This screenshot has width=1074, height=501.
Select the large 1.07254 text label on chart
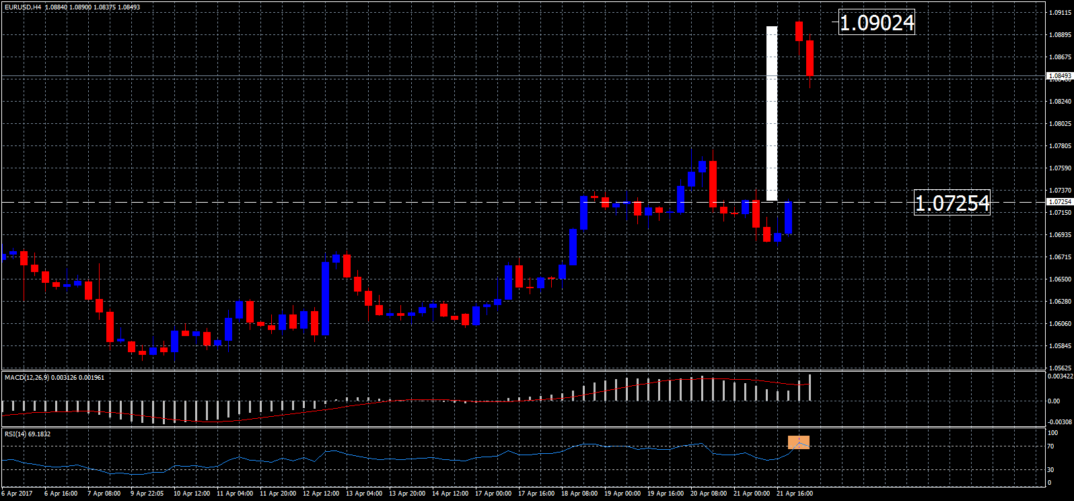[x=952, y=203]
